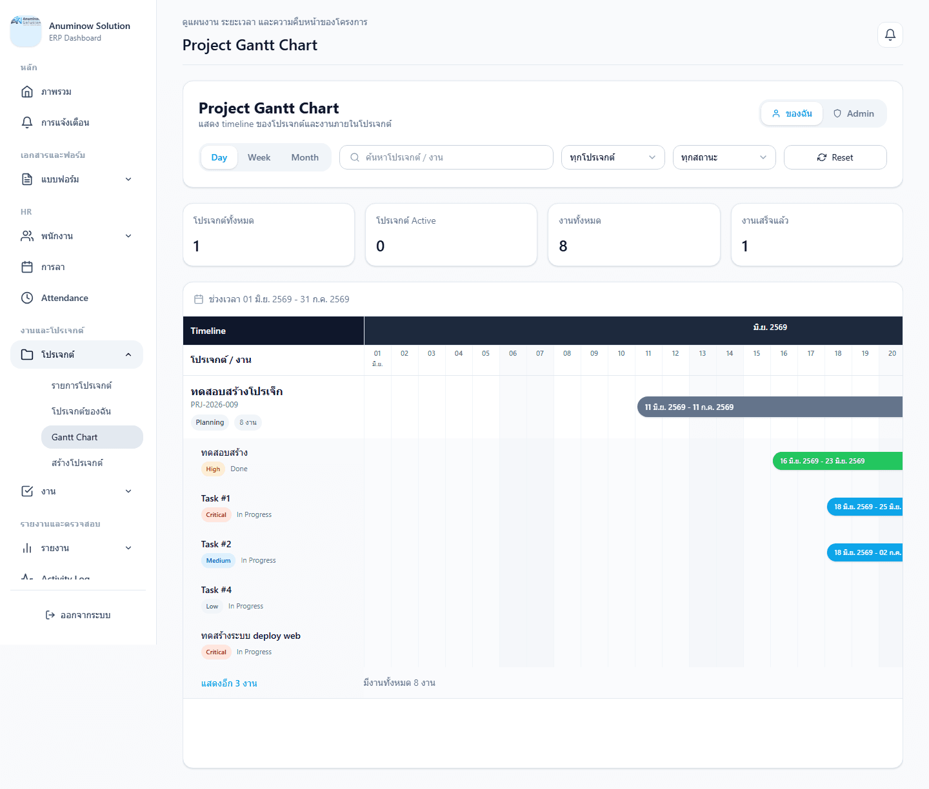Click the checkbox icon beside งาน
929x789 pixels.
[27, 491]
